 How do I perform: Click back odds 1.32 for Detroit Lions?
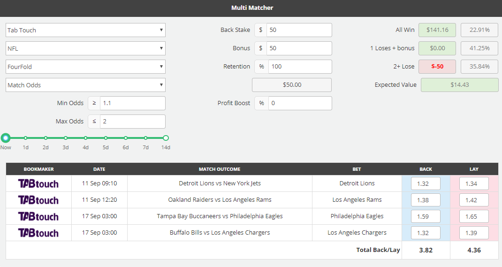[426, 183]
